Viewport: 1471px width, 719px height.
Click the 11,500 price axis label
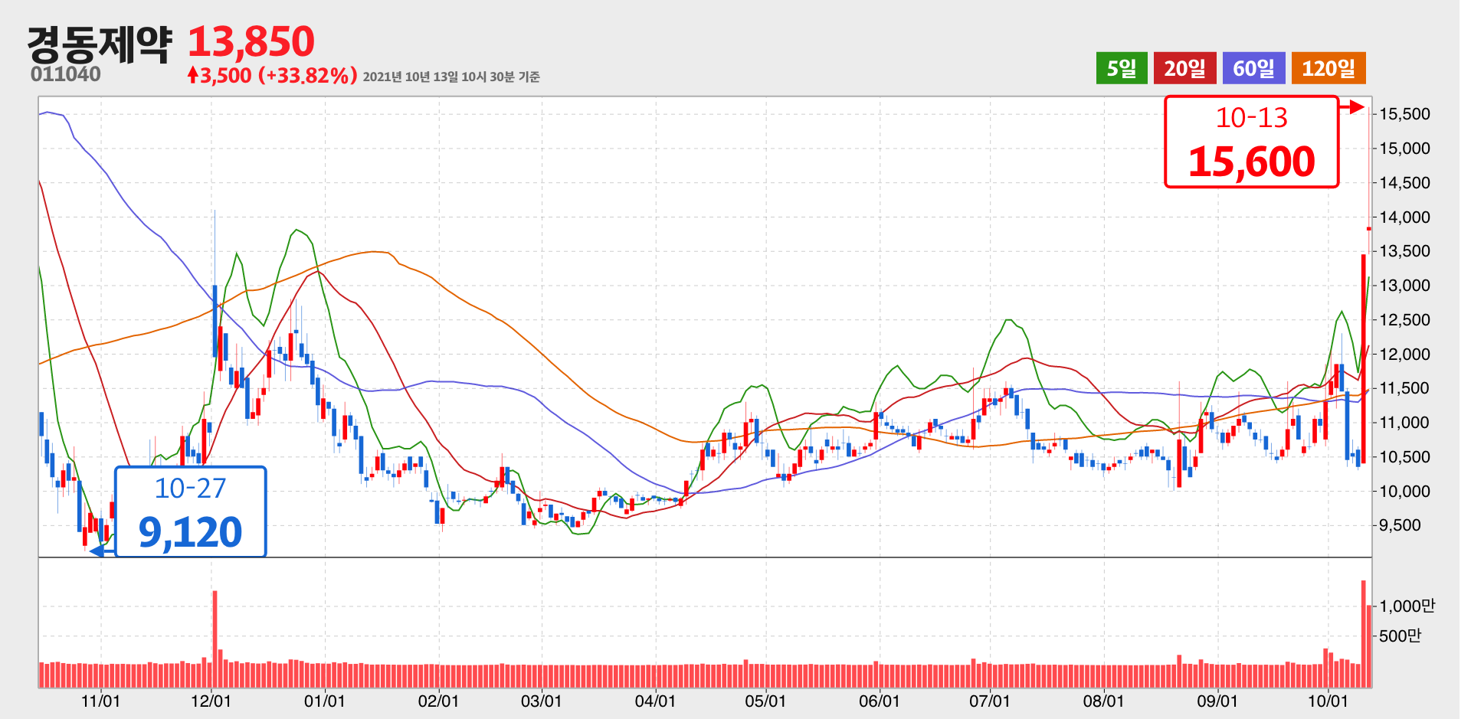1404,388
